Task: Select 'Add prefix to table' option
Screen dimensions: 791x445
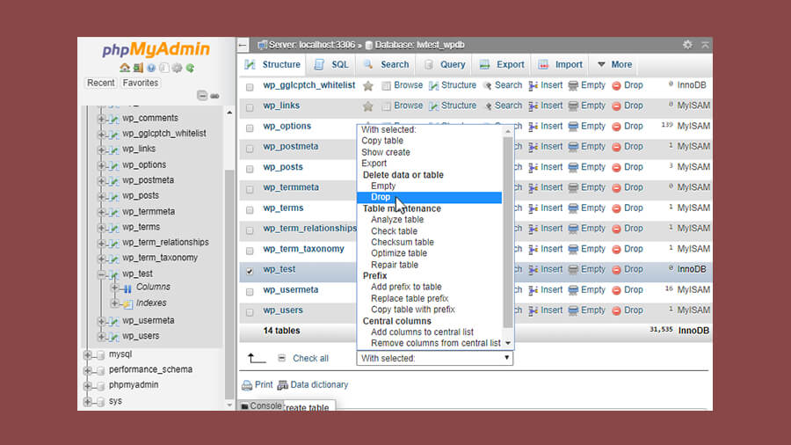Action: 406,287
